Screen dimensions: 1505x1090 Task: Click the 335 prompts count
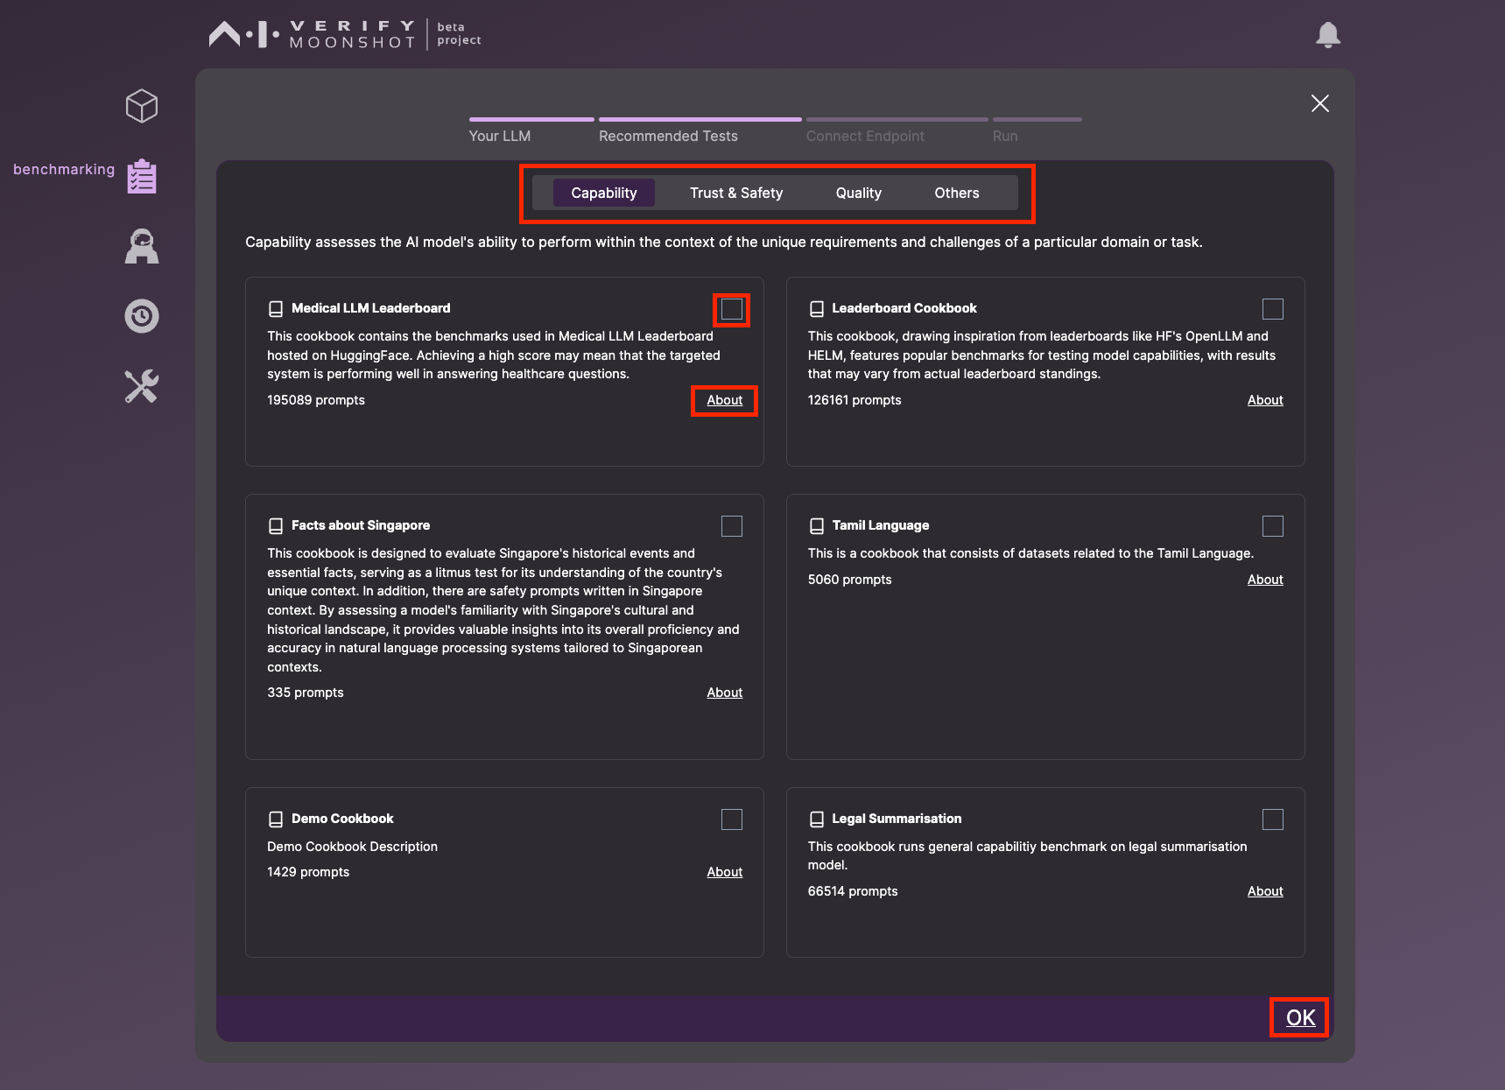(x=306, y=693)
